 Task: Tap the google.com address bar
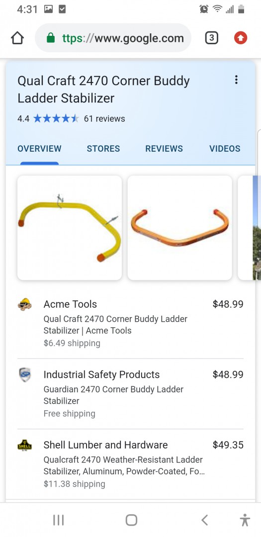click(x=113, y=38)
